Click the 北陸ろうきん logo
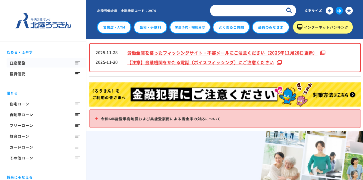The image size is (363, 180). [x=43, y=21]
